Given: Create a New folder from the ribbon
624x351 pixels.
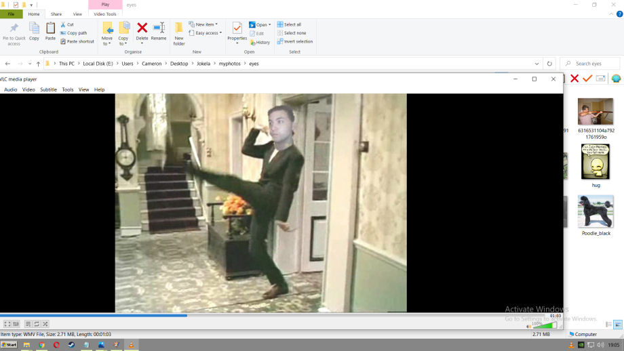Looking at the screenshot, I should (x=179, y=34).
